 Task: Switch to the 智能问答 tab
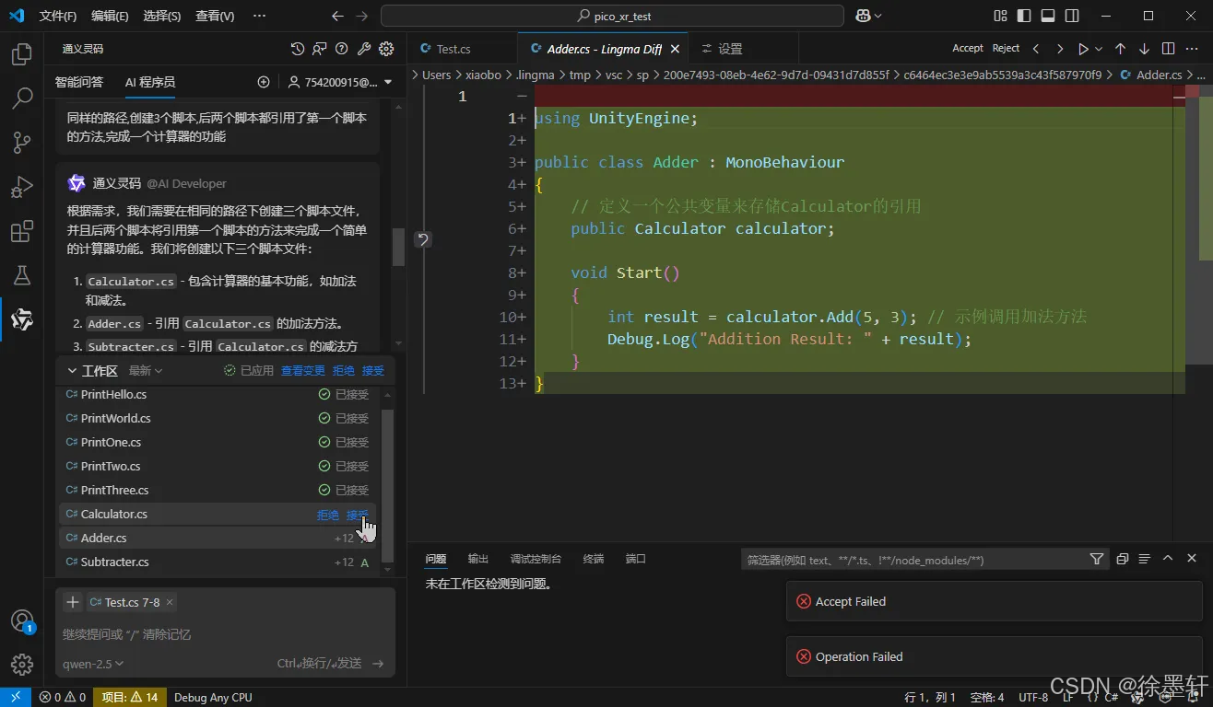[79, 82]
